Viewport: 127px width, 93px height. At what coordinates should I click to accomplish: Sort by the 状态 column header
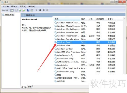click(x=91, y=19)
